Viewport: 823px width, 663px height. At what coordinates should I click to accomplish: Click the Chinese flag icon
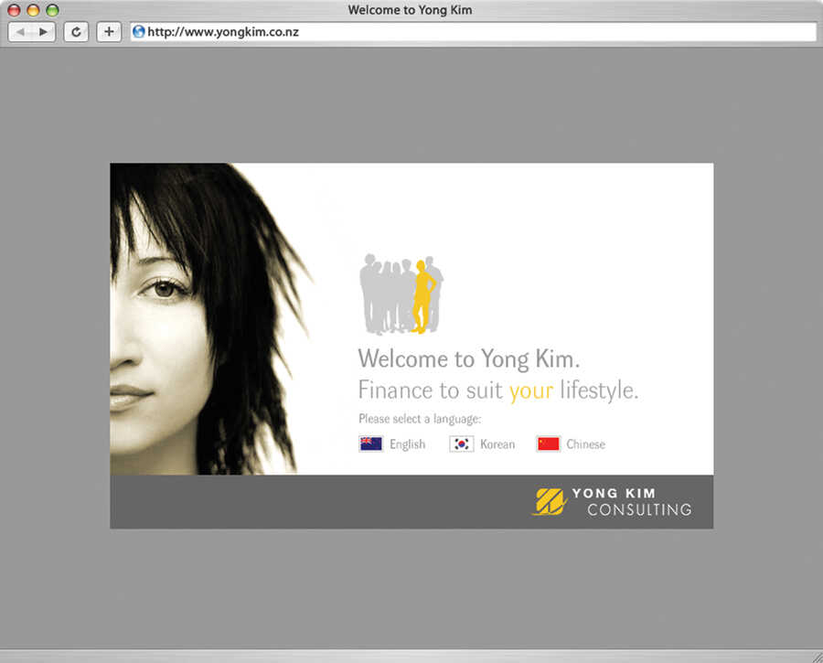click(549, 444)
